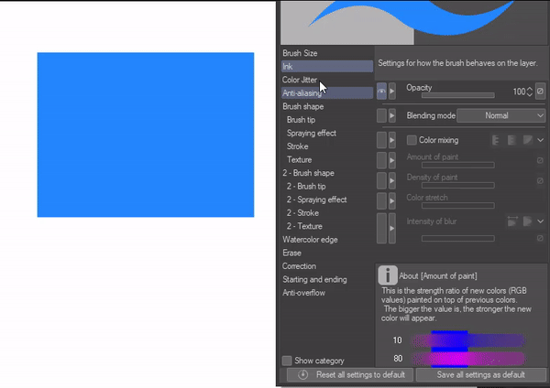
Task: Expand the arrow next to Density of paint
Action: point(391,180)
